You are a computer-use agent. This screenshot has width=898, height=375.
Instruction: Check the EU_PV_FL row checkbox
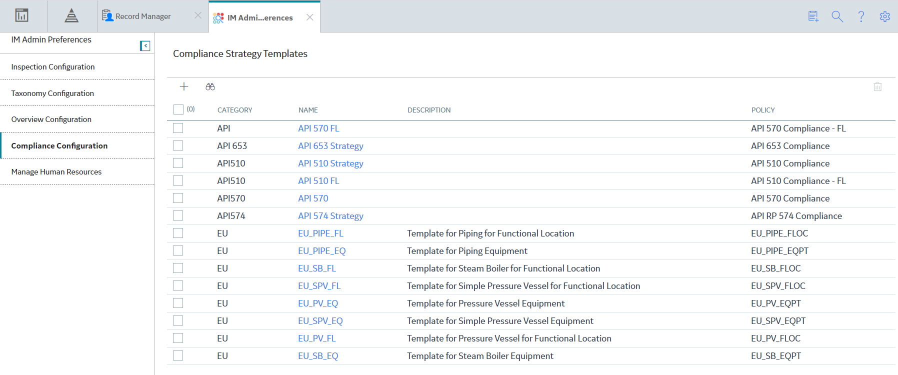click(x=178, y=338)
